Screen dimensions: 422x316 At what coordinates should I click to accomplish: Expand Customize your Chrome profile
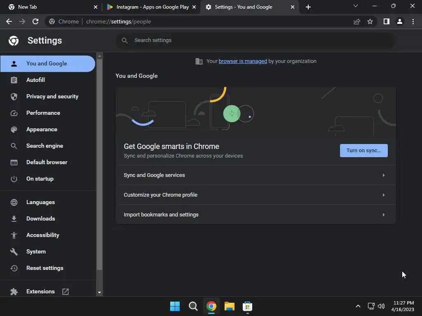[x=256, y=195]
